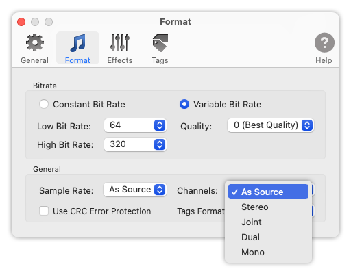Viewport: 351px width, 271px height.
Task: Open the Effects sliders icon
Action: pos(120,42)
